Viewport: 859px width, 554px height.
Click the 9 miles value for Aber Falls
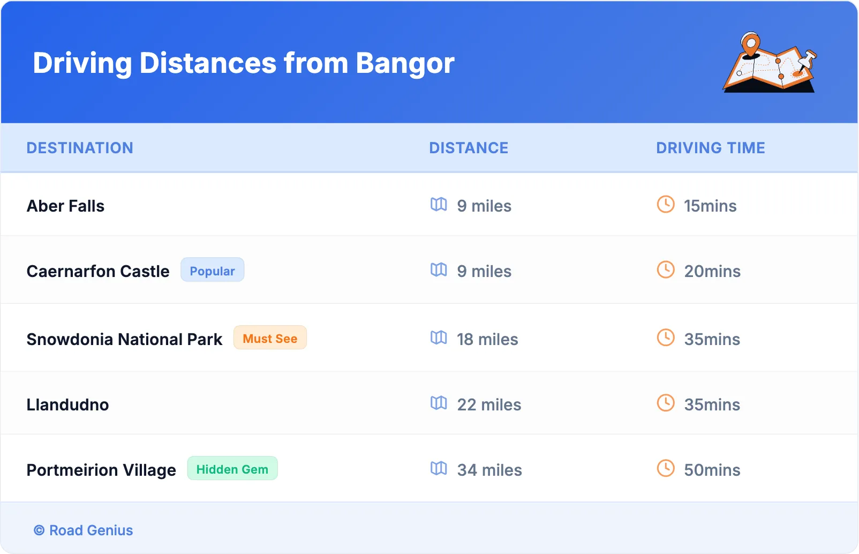484,206
